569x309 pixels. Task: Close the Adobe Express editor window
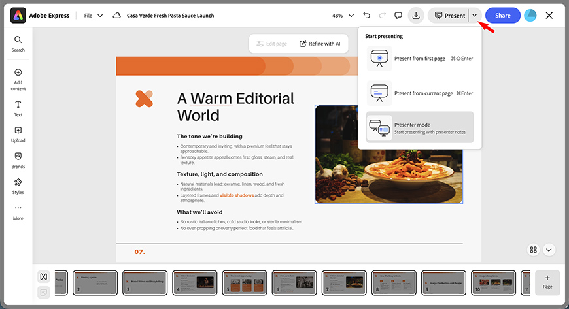[x=549, y=15]
